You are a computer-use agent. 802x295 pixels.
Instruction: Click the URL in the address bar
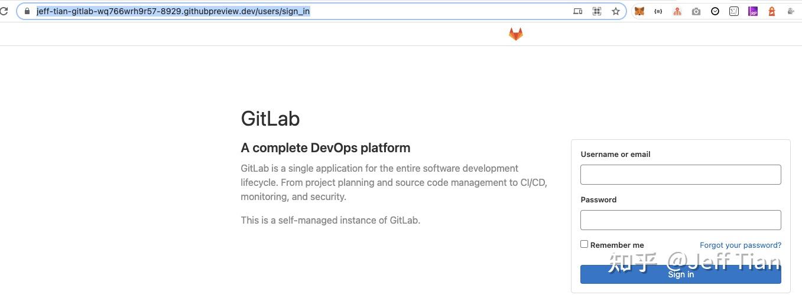click(x=173, y=11)
